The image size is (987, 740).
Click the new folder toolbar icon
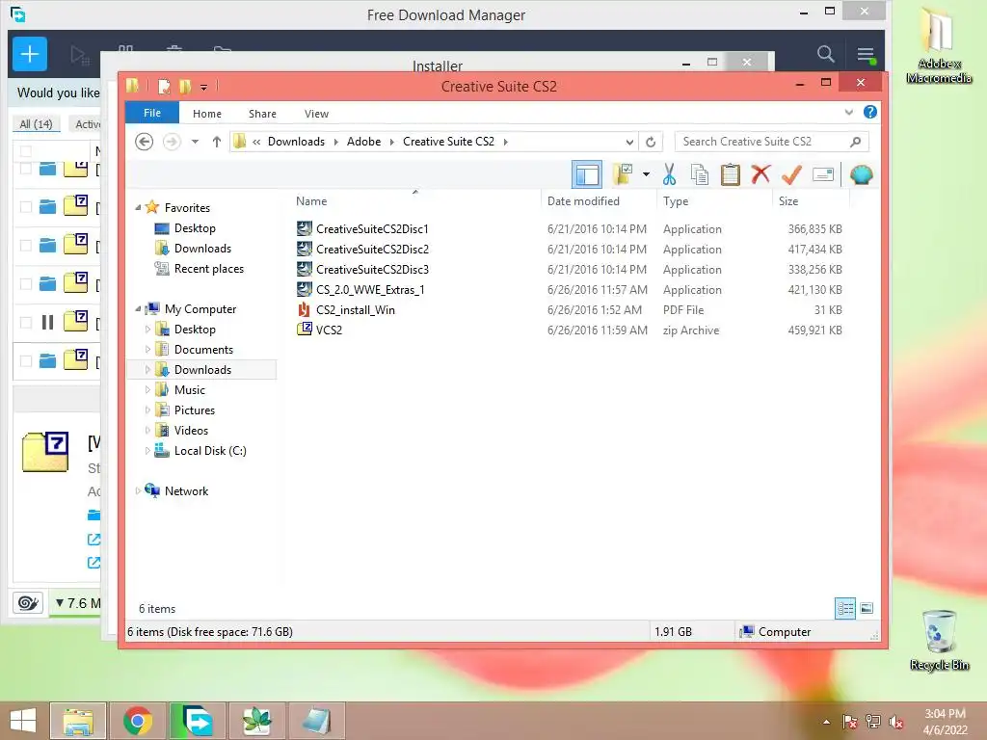[622, 175]
